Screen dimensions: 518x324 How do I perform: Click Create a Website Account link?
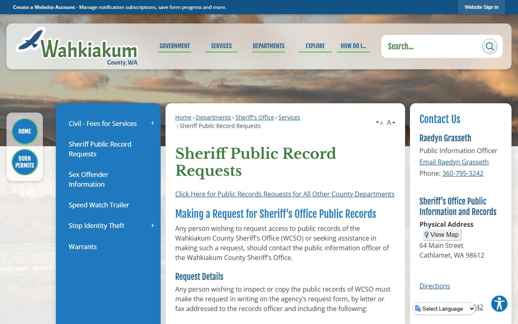[x=44, y=7]
